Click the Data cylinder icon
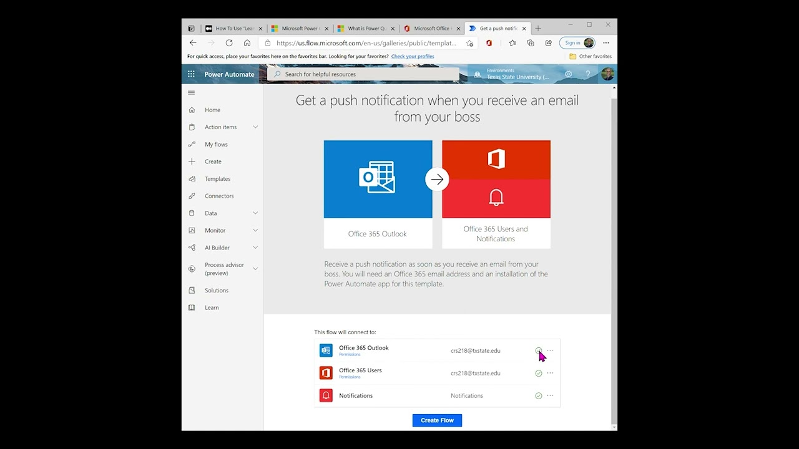This screenshot has width=799, height=449. coord(192,213)
